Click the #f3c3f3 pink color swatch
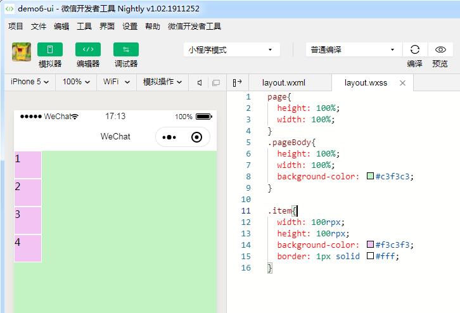Image resolution: width=460 pixels, height=313 pixels. pyautogui.click(x=370, y=245)
